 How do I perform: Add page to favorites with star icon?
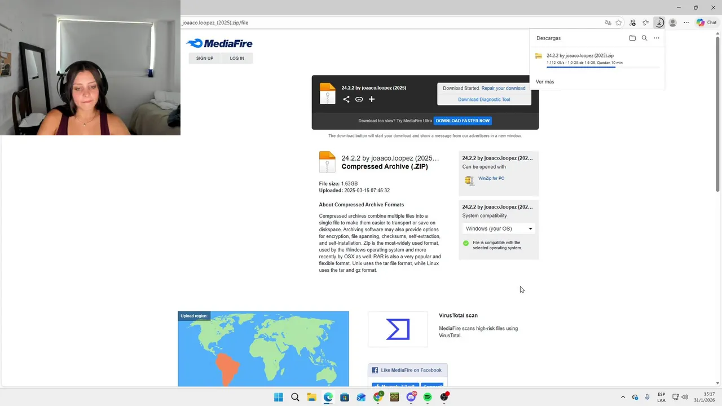[619, 23]
